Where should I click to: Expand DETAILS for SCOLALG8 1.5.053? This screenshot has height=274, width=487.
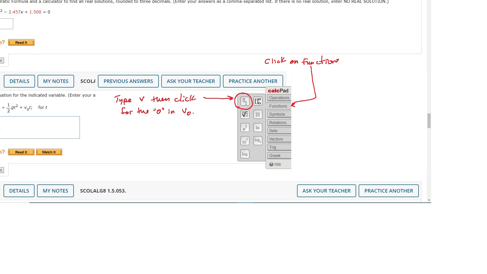pyautogui.click(x=19, y=191)
